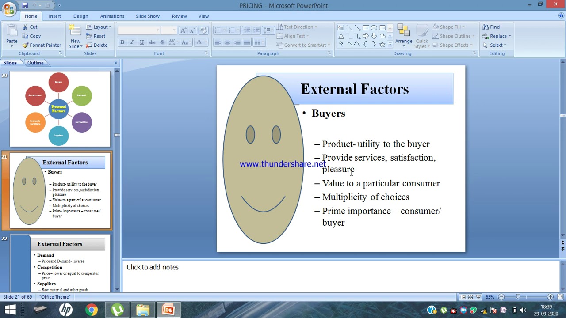
Task: Select the Rectangle shape in gallery
Action: coord(366,27)
